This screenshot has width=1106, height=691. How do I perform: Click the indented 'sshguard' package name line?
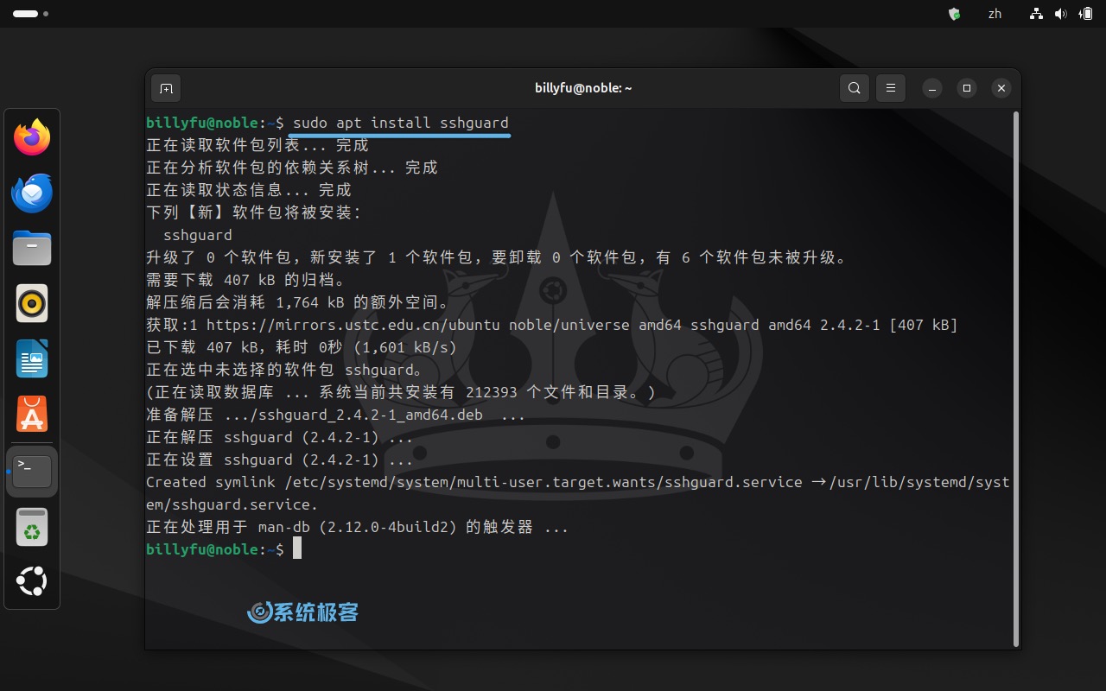(x=198, y=235)
